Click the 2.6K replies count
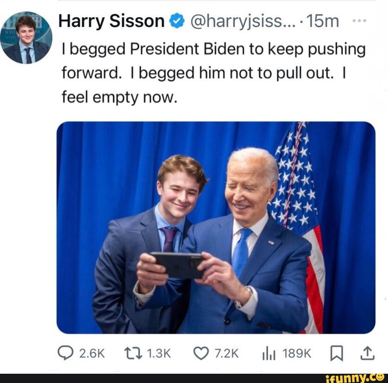Image resolution: width=388 pixels, height=383 pixels. click(x=92, y=354)
